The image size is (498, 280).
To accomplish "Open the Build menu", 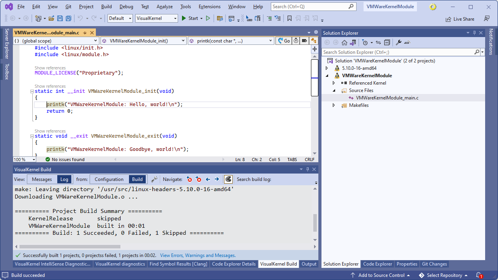I will click(x=106, y=7).
